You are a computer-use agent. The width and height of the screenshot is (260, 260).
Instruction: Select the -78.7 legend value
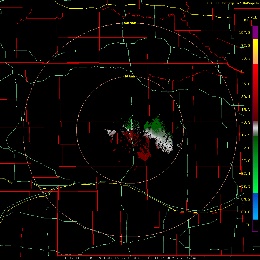[245, 187]
